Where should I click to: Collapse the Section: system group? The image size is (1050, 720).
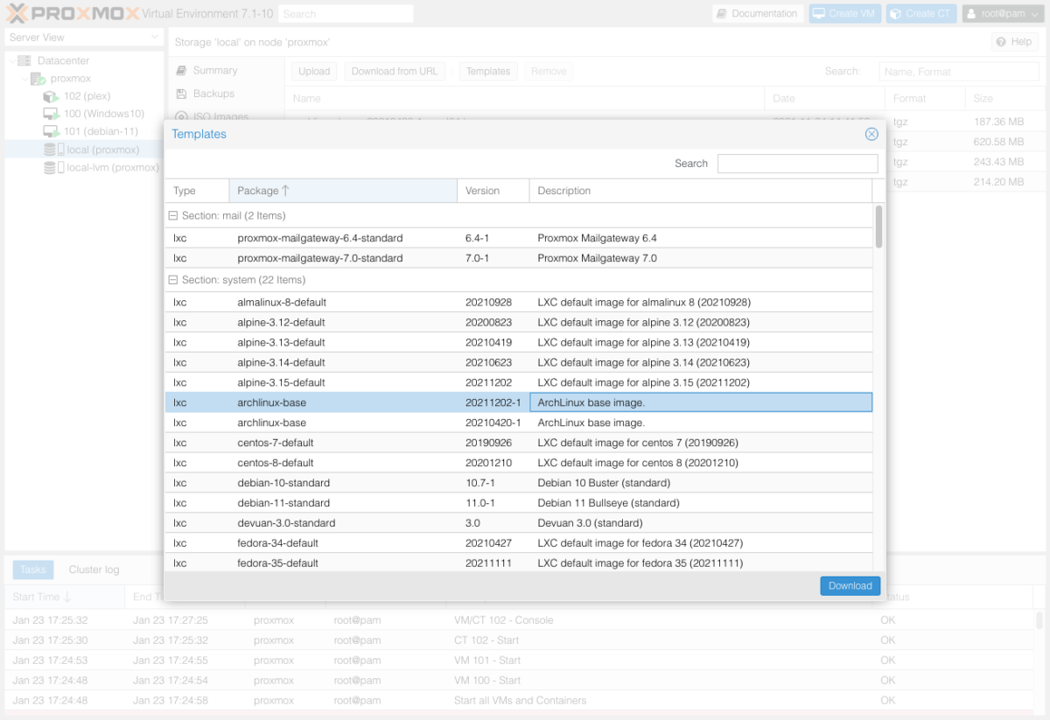coord(171,280)
